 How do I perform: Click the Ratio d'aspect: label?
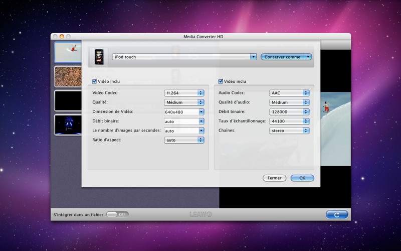coord(107,140)
